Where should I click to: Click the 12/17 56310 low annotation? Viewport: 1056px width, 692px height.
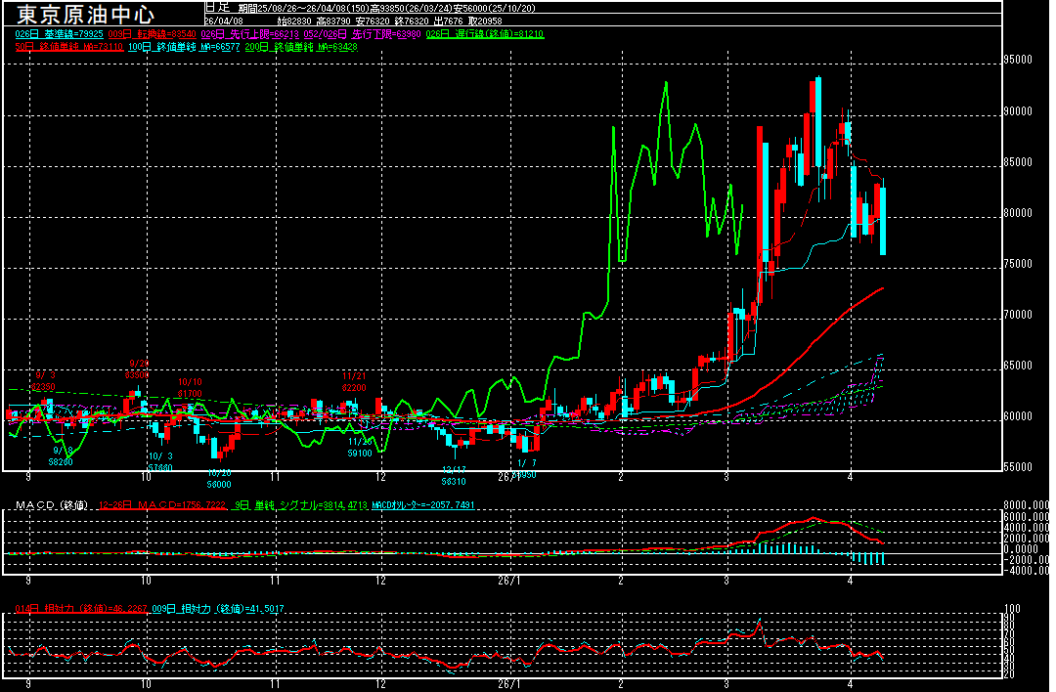point(453,475)
